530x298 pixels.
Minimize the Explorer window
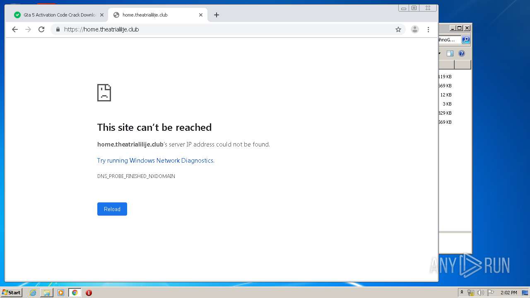tap(453, 28)
